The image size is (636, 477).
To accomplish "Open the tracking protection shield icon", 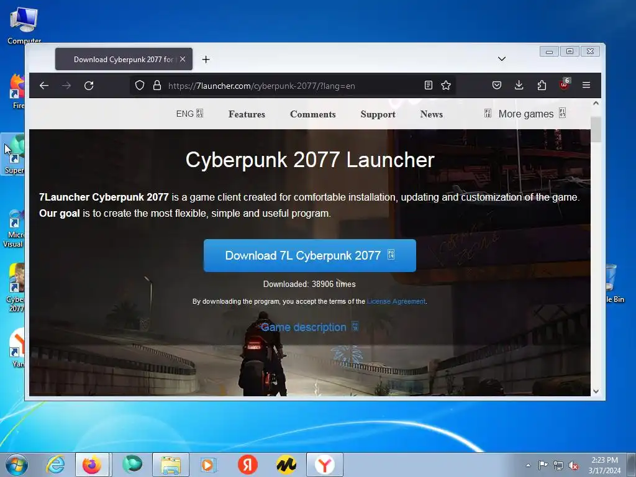I will 140,86.
